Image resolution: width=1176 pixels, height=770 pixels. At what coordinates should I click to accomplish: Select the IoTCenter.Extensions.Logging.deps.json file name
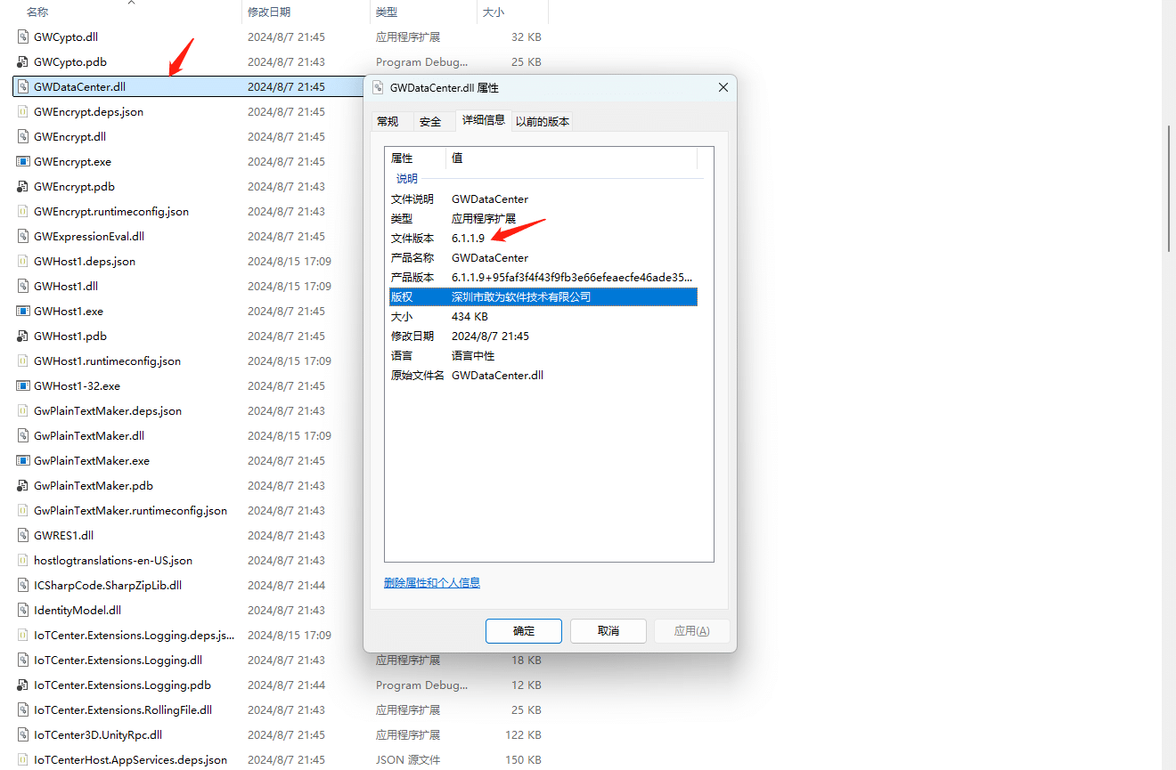134,636
